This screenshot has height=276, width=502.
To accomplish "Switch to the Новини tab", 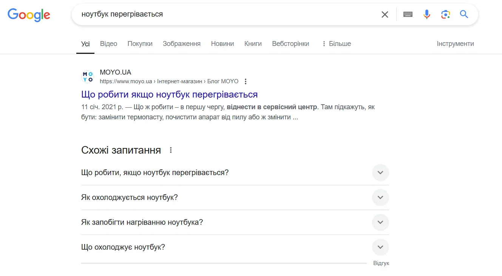I will pyautogui.click(x=222, y=44).
